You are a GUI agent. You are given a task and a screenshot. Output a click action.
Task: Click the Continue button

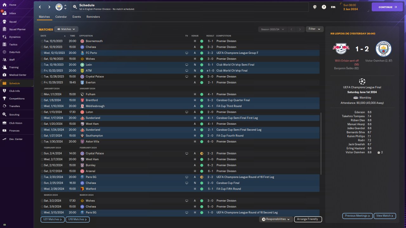387,7
